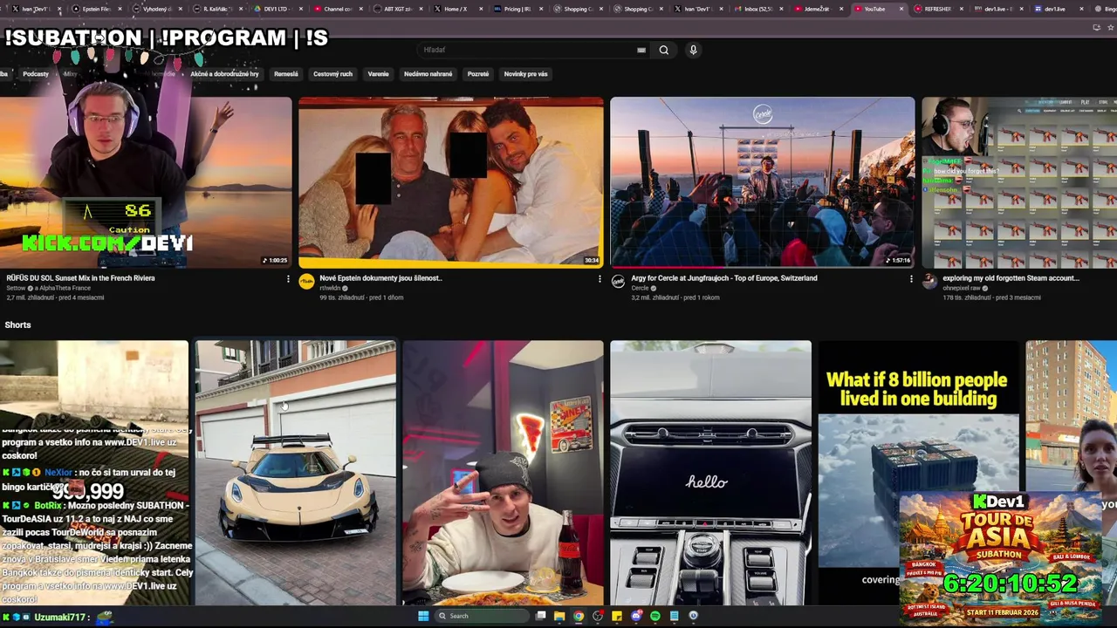Switch to Google Chrome in the taskbar
The image size is (1117, 628).
(578, 616)
